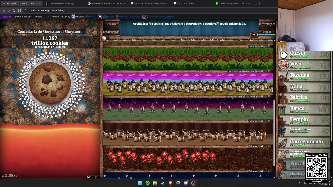Open Discord from the taskbar
The height and width of the screenshot is (187, 333).
(x=186, y=183)
